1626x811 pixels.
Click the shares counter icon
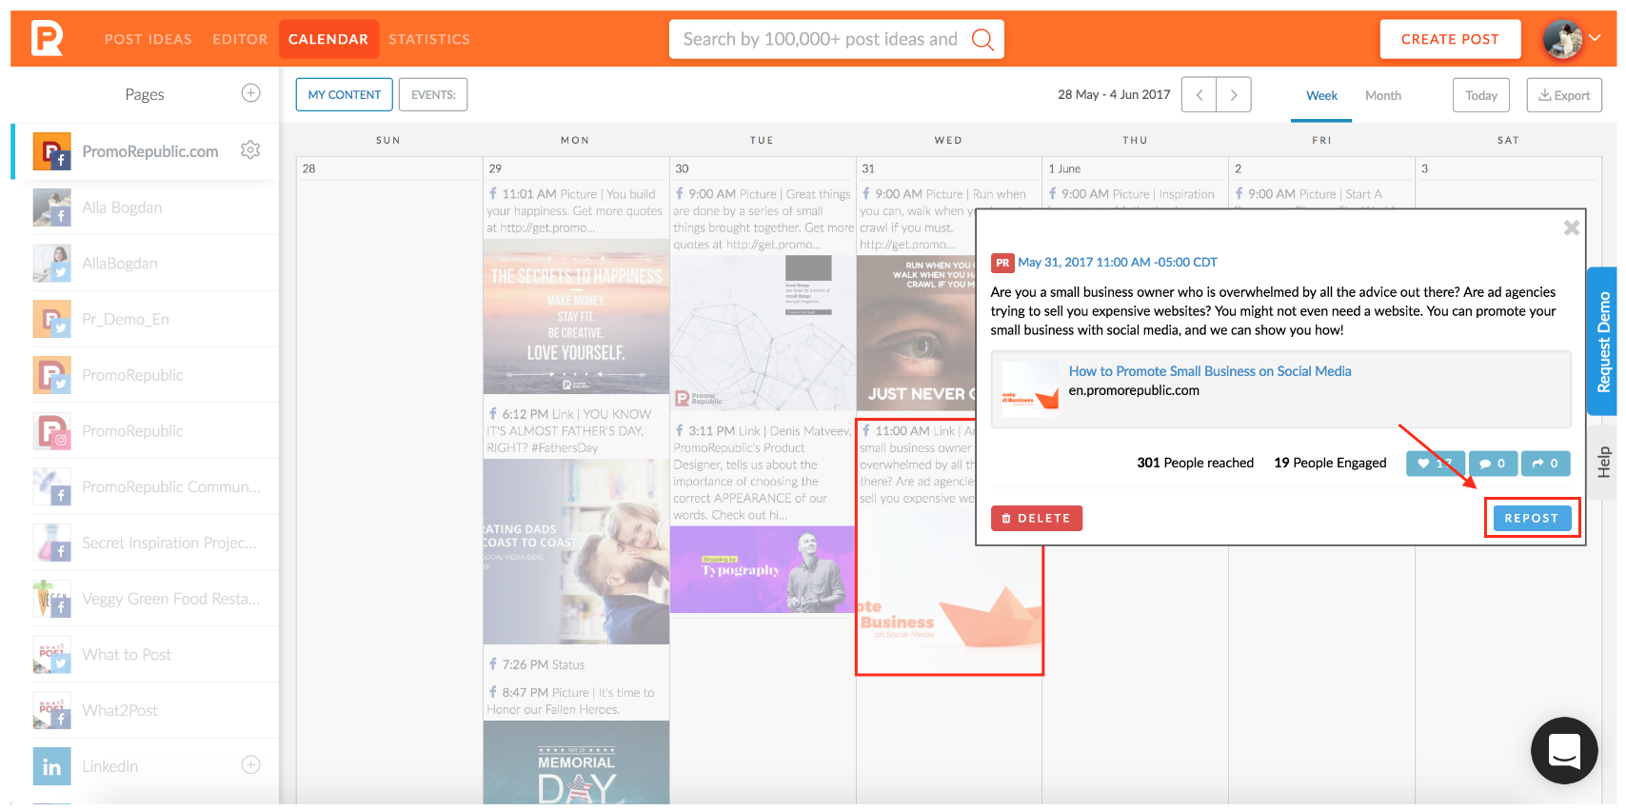[x=1545, y=464]
